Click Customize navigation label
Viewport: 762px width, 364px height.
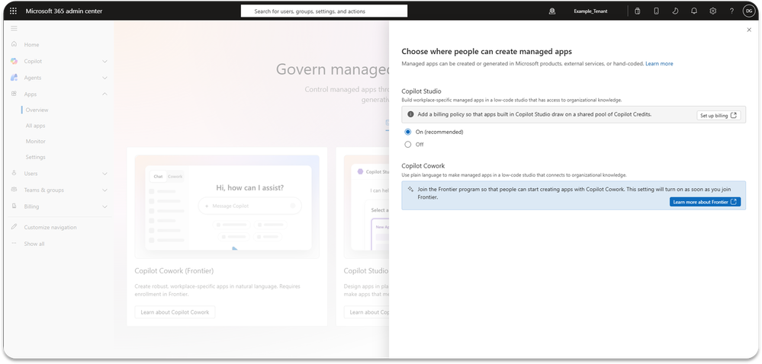tap(50, 227)
